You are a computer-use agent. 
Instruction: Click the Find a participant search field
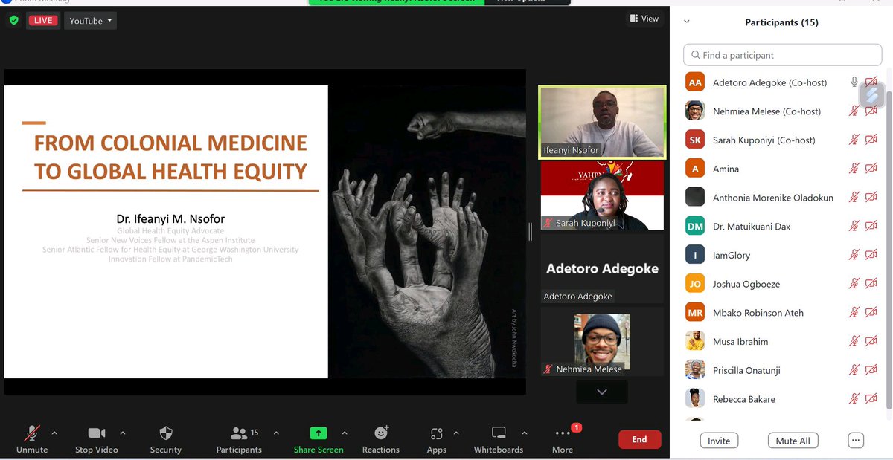click(781, 54)
